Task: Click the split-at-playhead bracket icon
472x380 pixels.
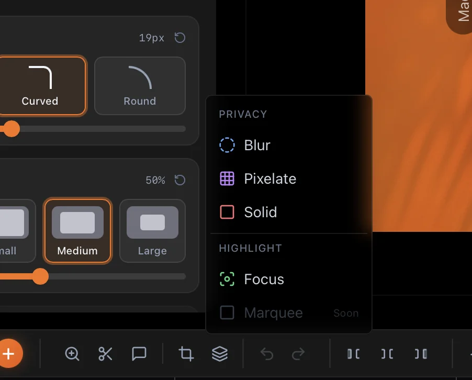Action: point(387,354)
